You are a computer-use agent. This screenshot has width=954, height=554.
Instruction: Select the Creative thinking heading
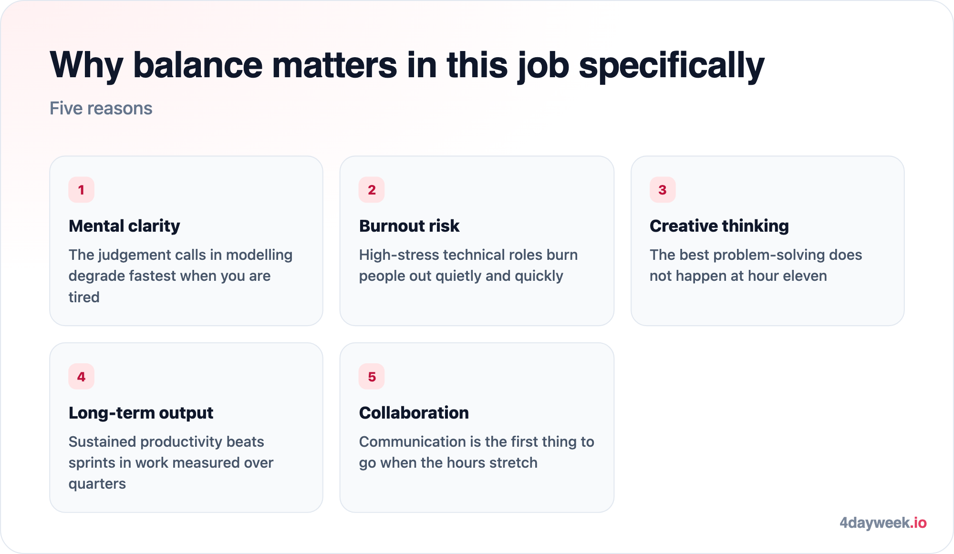tap(719, 226)
